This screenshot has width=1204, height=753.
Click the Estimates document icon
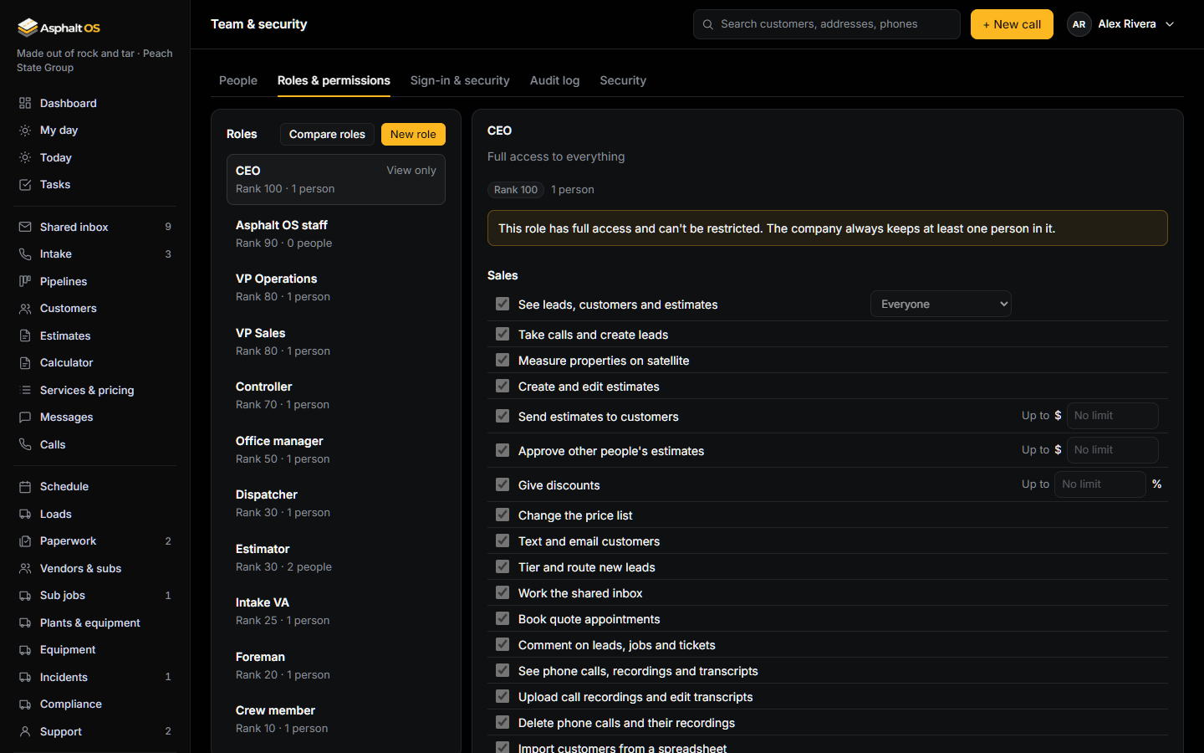coord(25,336)
